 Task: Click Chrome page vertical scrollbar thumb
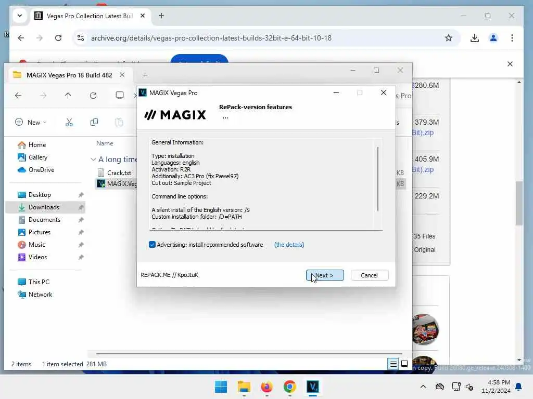519,203
